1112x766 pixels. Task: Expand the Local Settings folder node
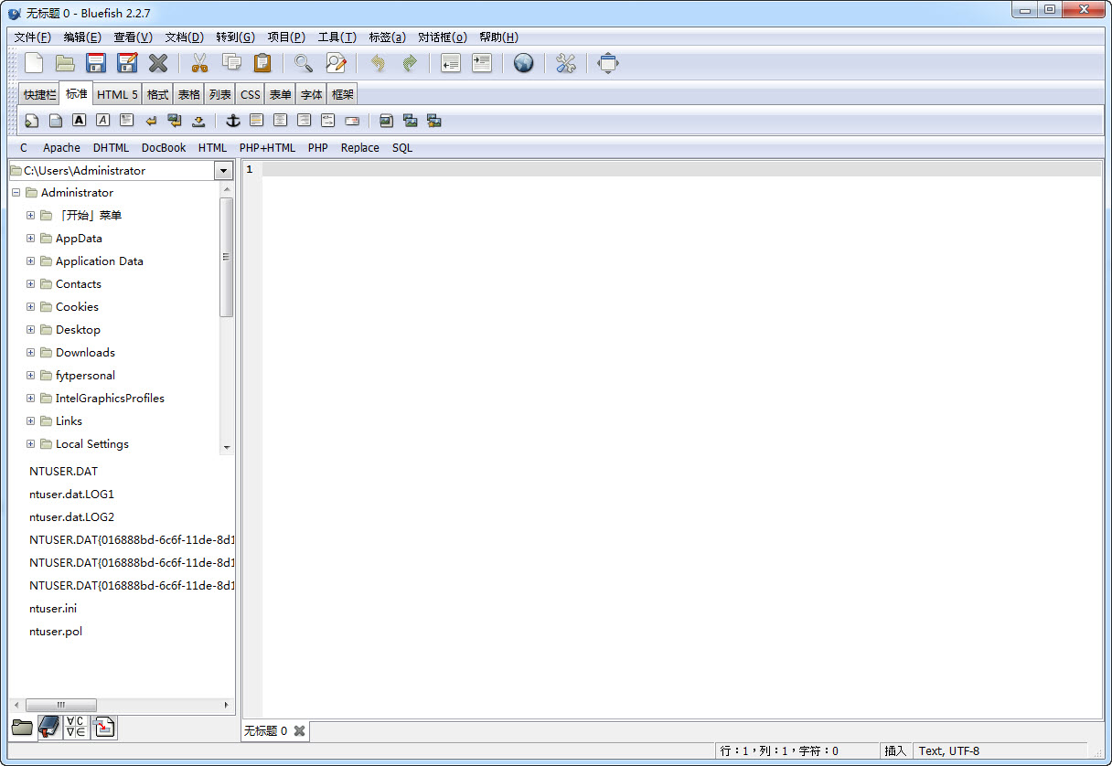[30, 444]
